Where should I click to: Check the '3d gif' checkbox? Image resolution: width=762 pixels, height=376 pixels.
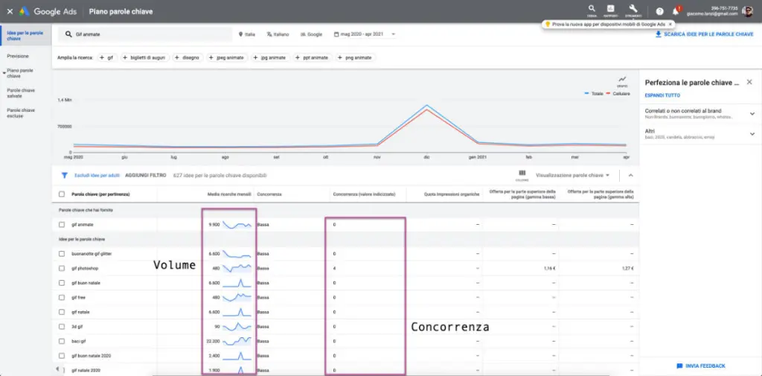pyautogui.click(x=62, y=326)
